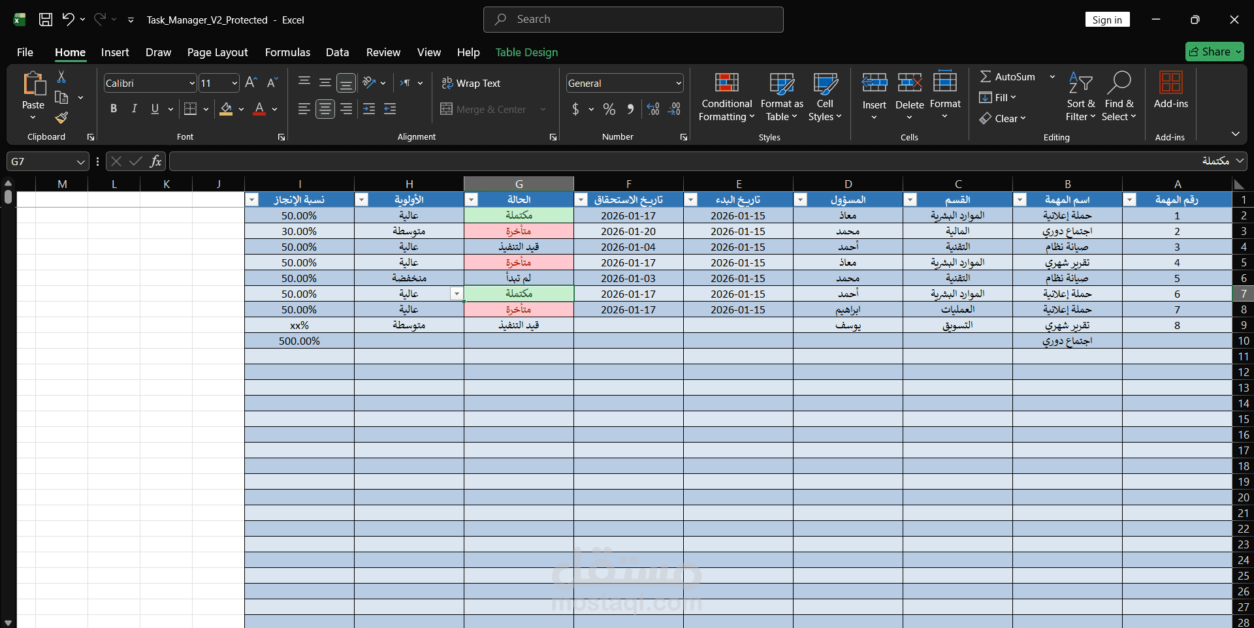
Task: Toggle italic formatting
Action: point(134,108)
